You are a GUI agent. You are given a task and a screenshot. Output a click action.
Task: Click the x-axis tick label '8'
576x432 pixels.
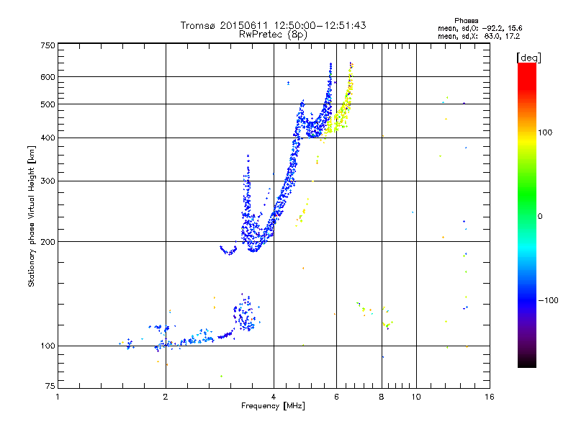pos(382,397)
